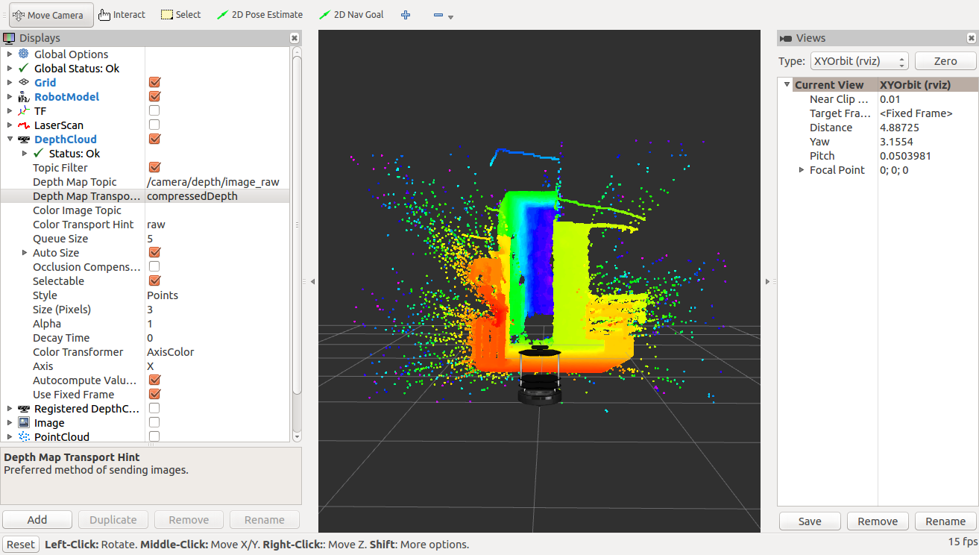Screen dimensions: 979x555
Task: Click the RobotModel display icon
Action: click(x=24, y=96)
